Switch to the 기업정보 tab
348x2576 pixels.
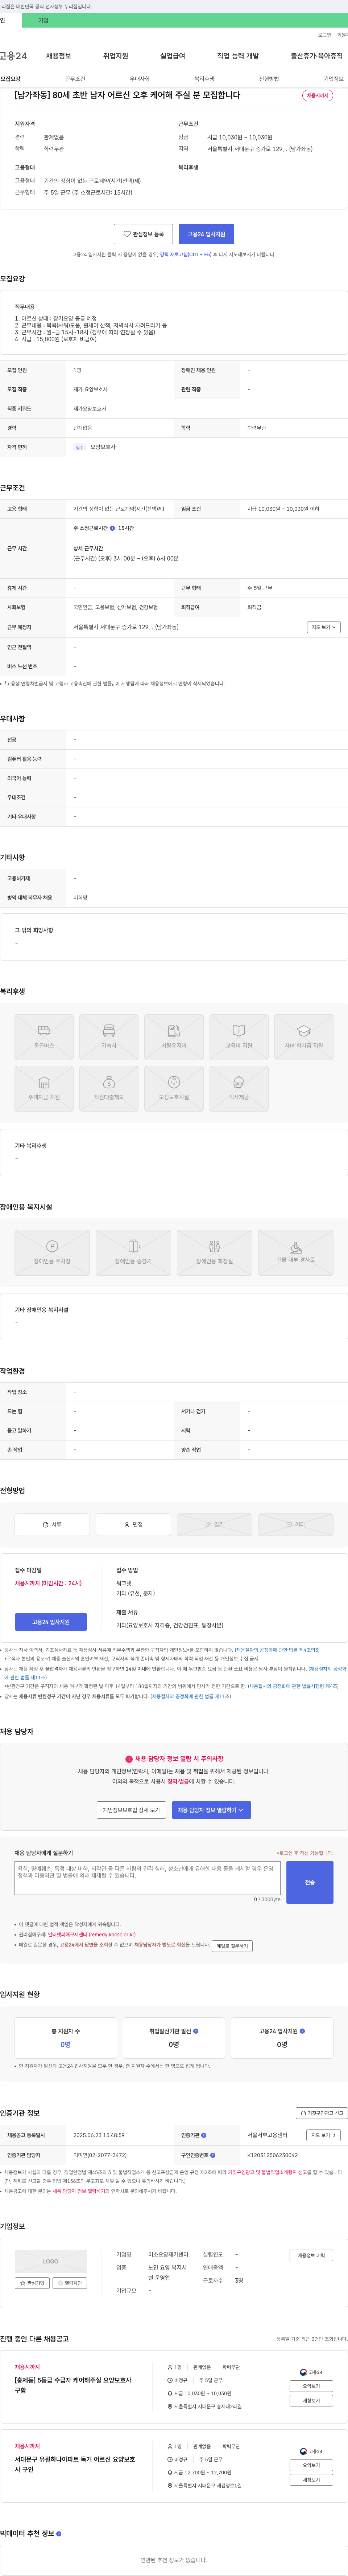(x=333, y=79)
